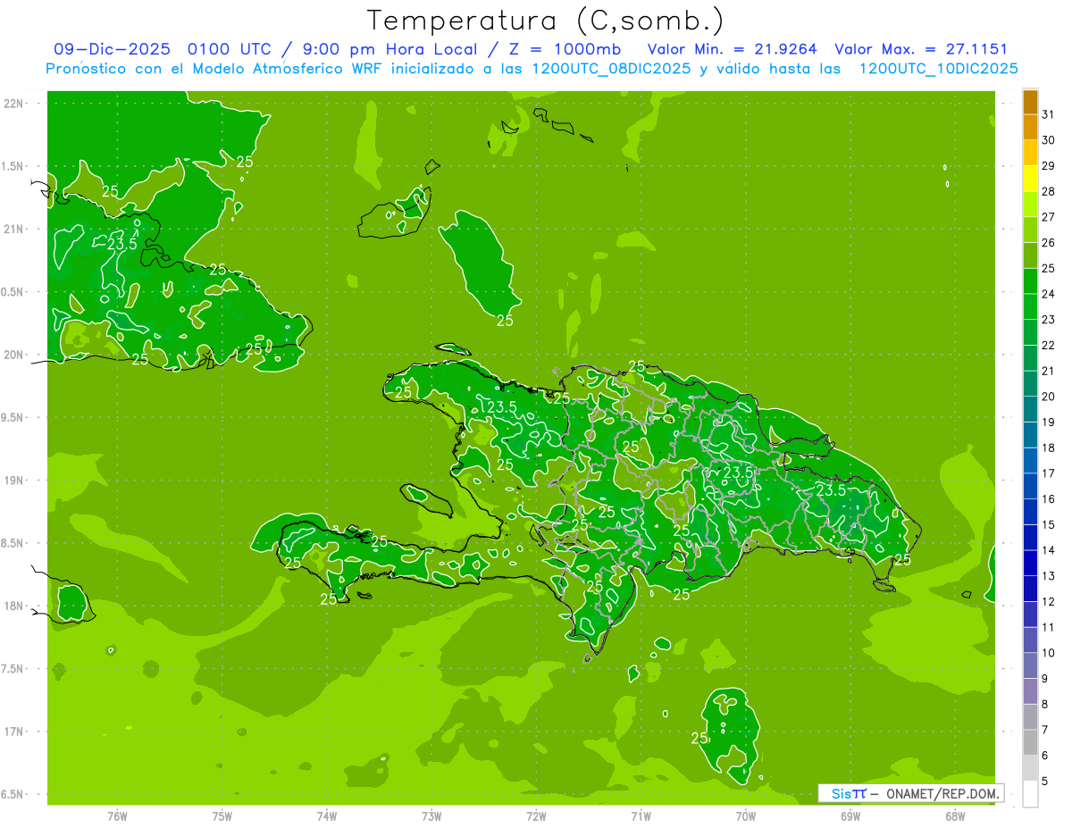1072x828 pixels.
Task: Pick the color swatch between 27 and 28
Action: coord(1030,204)
